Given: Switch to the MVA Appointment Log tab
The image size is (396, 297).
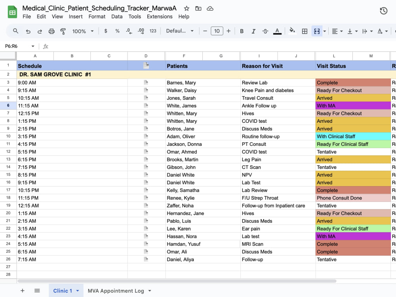Looking at the screenshot, I should [116, 291].
